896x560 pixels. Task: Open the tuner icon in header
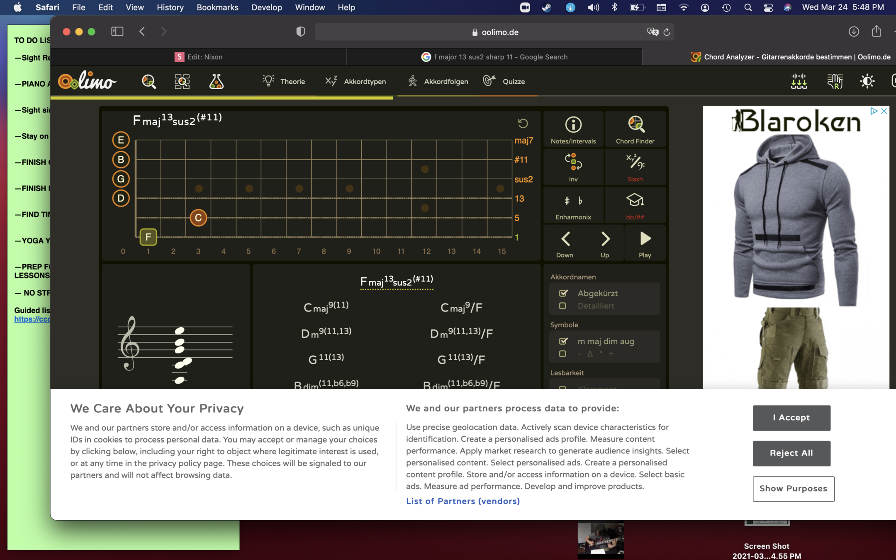pyautogui.click(x=799, y=81)
